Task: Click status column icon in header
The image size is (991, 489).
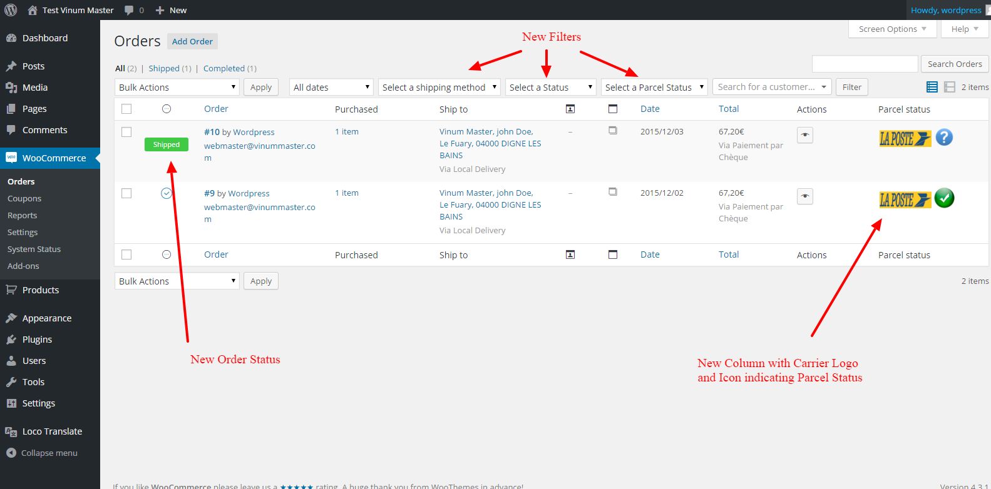Action: tap(167, 109)
